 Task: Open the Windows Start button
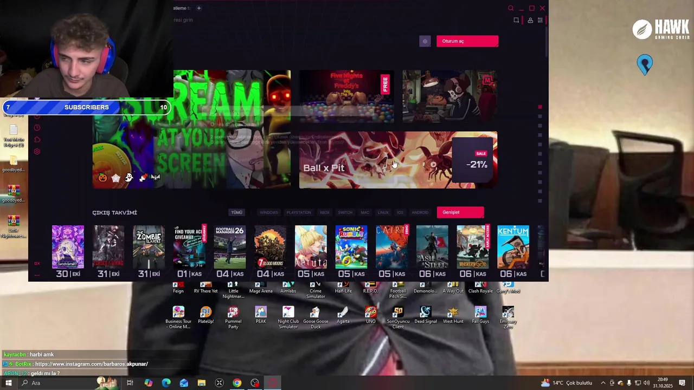pyautogui.click(x=8, y=383)
